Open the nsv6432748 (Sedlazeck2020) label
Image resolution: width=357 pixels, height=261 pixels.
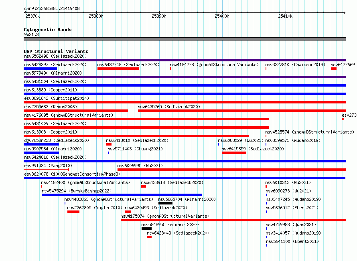(x=128, y=65)
